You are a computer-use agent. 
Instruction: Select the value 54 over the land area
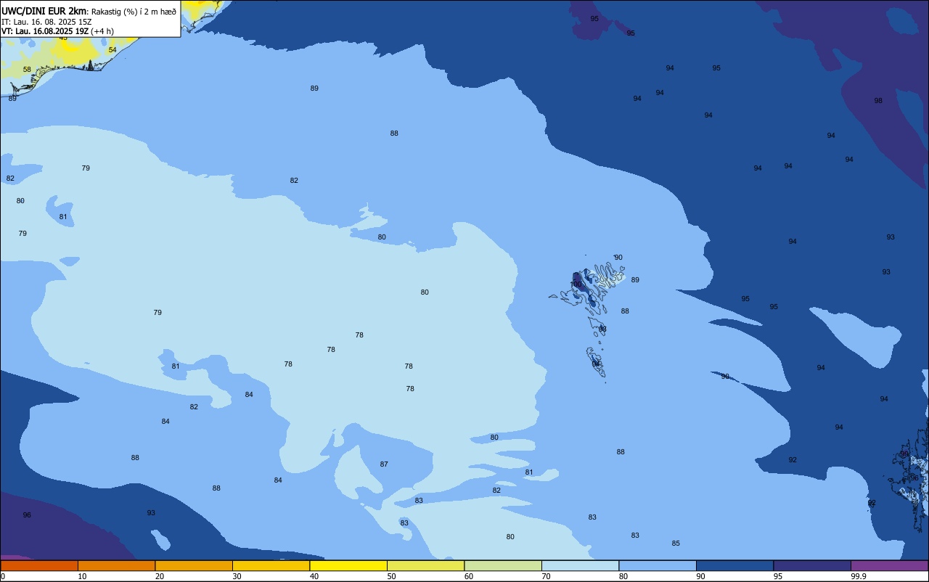point(112,50)
